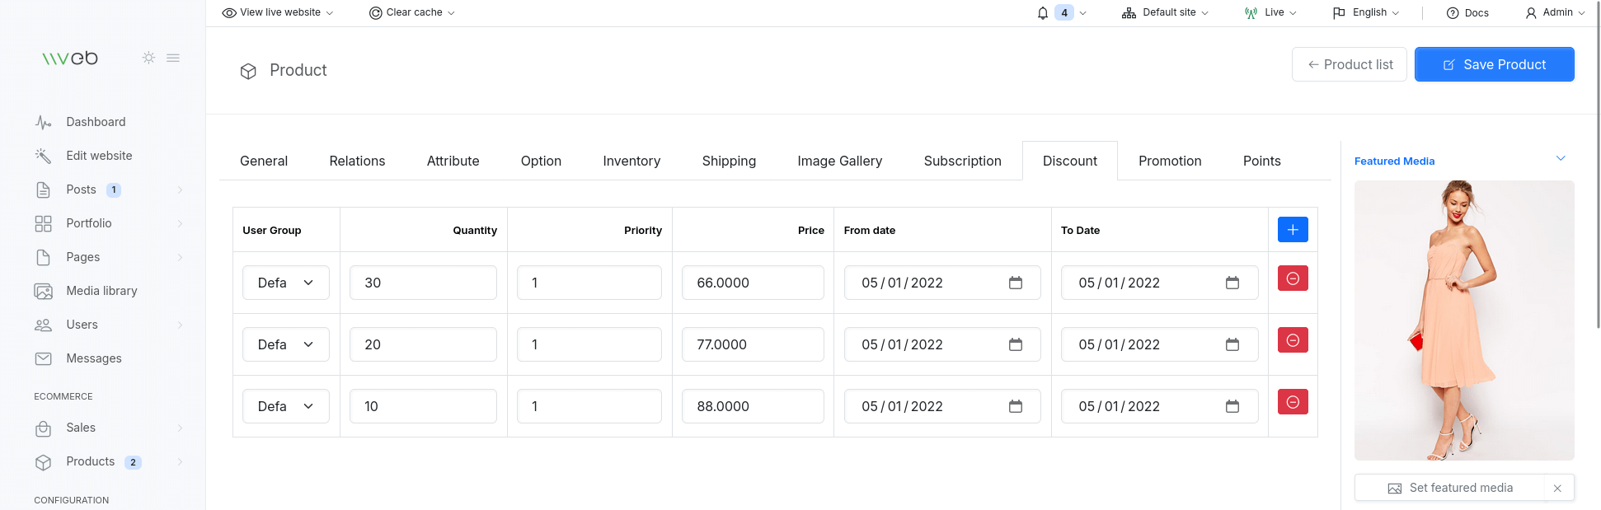Click the blue add discount row button
Image resolution: width=1601 pixels, height=510 pixels.
click(x=1292, y=230)
